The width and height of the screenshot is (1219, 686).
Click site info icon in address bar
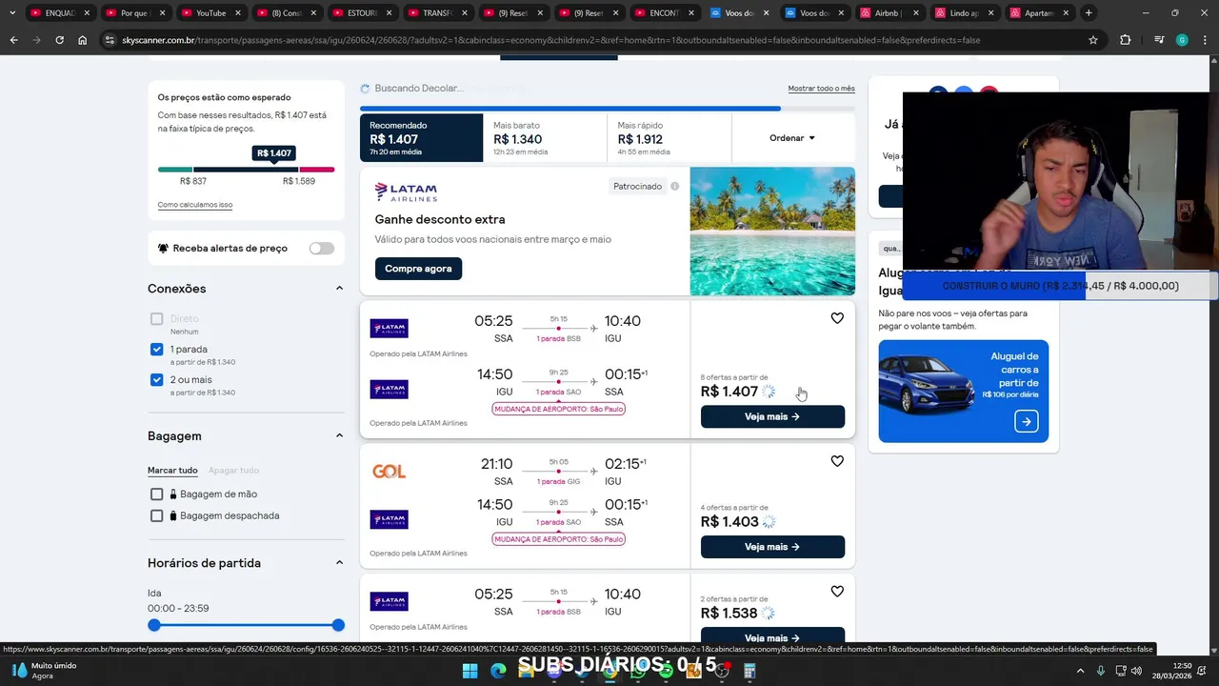110,40
